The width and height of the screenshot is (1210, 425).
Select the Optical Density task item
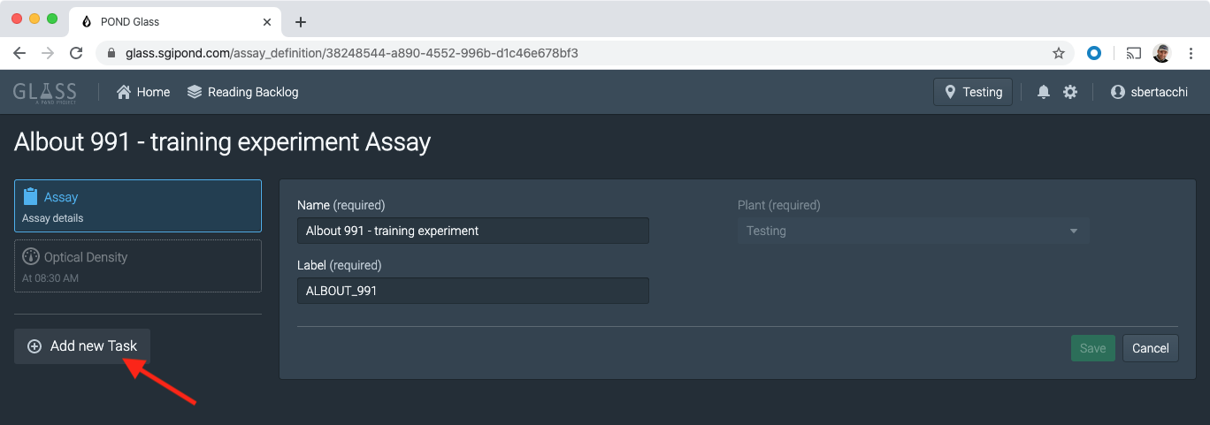[x=138, y=266]
